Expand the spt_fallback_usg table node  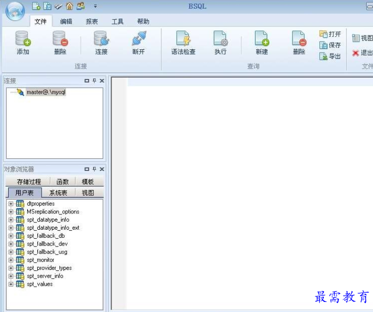click(11, 252)
